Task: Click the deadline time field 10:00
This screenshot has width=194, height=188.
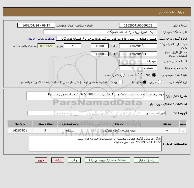Action: coord(100,46)
